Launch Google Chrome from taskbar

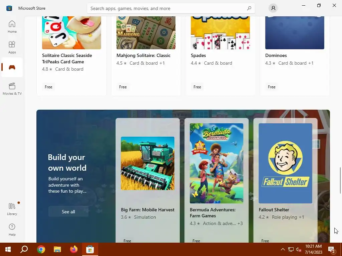pos(41,249)
